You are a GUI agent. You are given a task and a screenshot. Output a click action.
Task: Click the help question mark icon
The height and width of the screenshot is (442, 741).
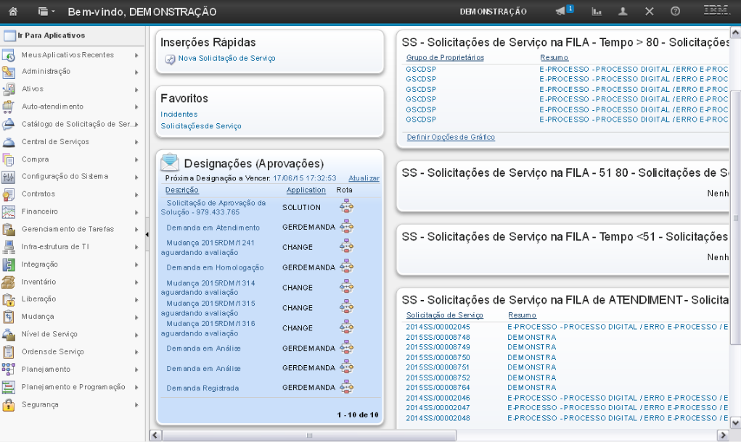pyautogui.click(x=675, y=12)
